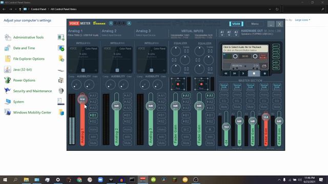
Task: Toggle mono on Analog 1 strip
Action: pos(93,129)
